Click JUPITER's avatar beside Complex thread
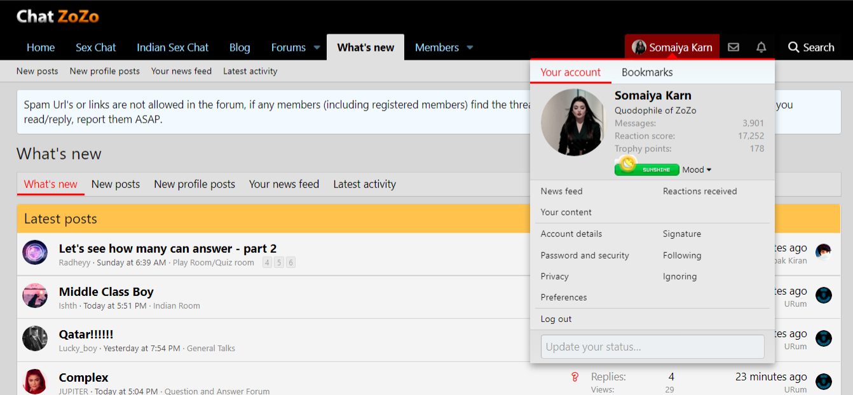Viewport: 853px width, 395px height. pos(35,381)
